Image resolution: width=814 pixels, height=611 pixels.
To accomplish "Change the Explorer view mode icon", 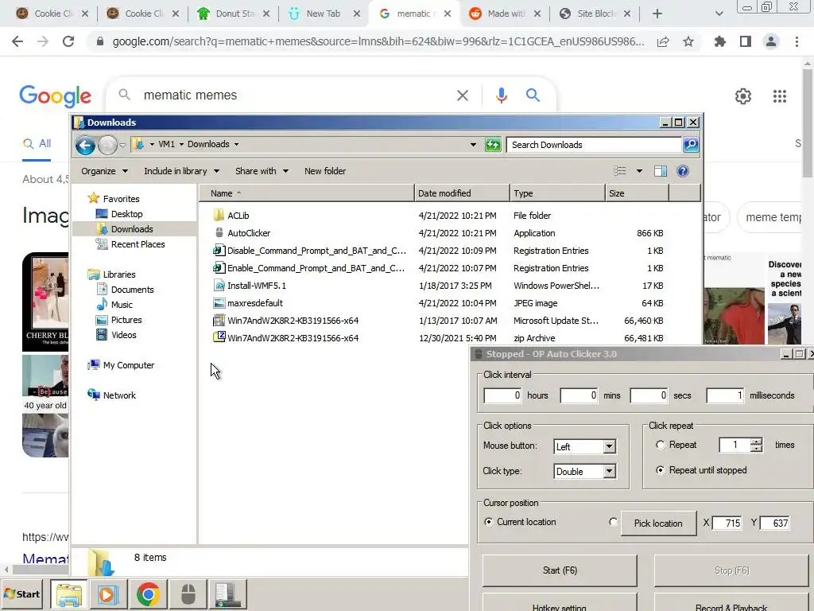I will click(619, 171).
